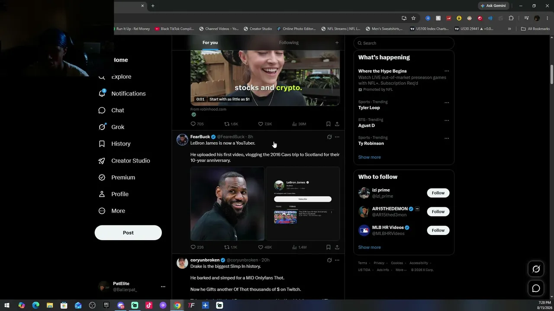Click the Post button
Image resolution: width=554 pixels, height=311 pixels.
pyautogui.click(x=128, y=232)
